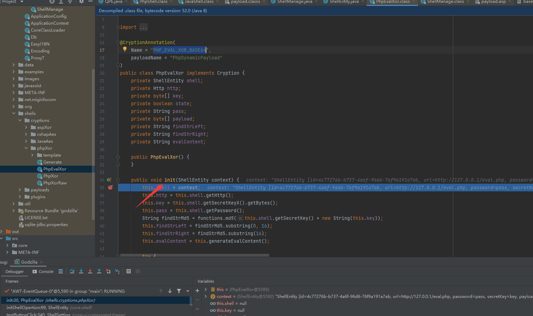The width and height of the screenshot is (533, 316).
Task: Open the thread selection dropdown arrow
Action: tap(188, 291)
